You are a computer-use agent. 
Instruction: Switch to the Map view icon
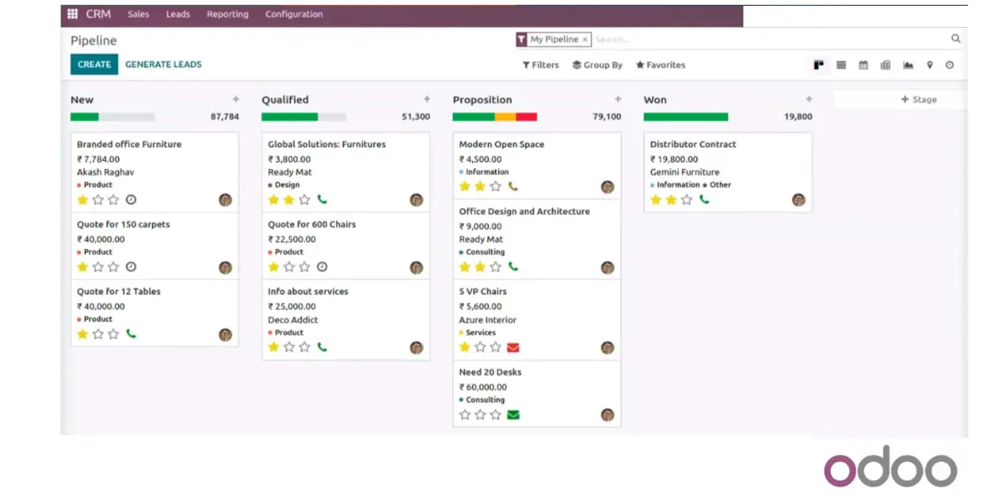pos(930,65)
